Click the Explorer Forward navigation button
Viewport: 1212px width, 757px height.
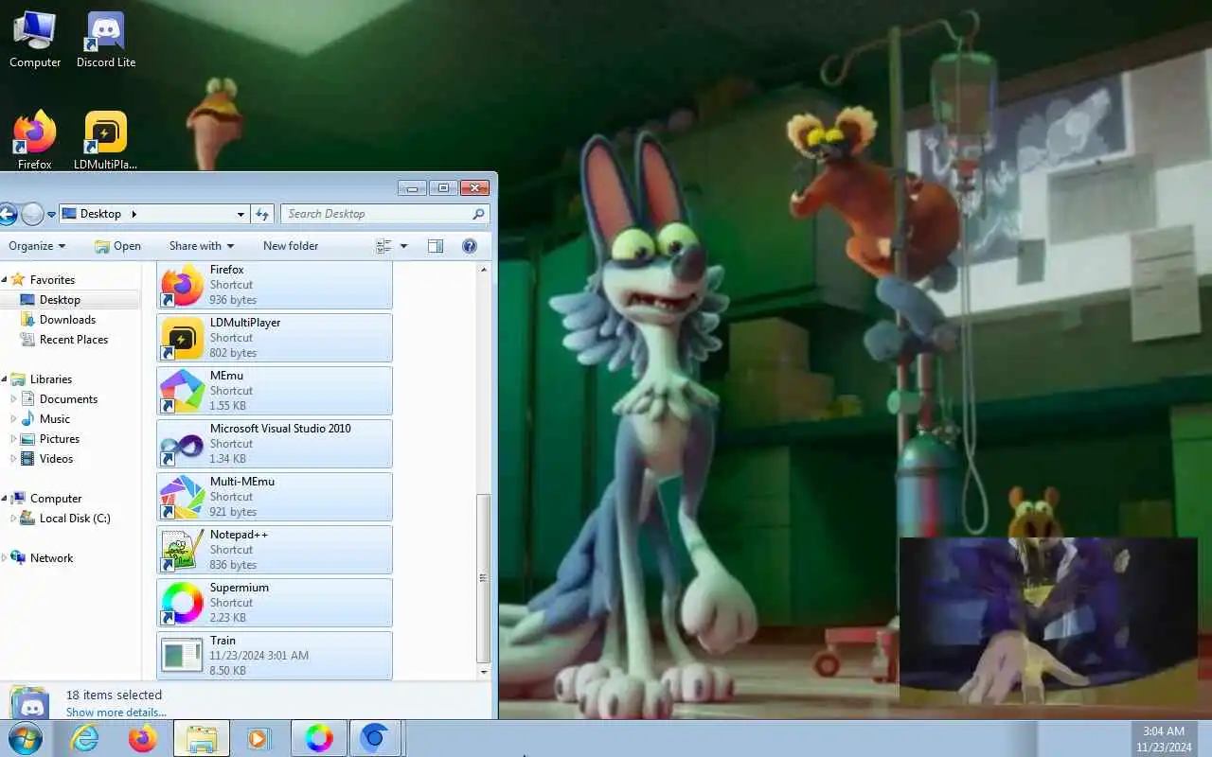[x=32, y=215]
